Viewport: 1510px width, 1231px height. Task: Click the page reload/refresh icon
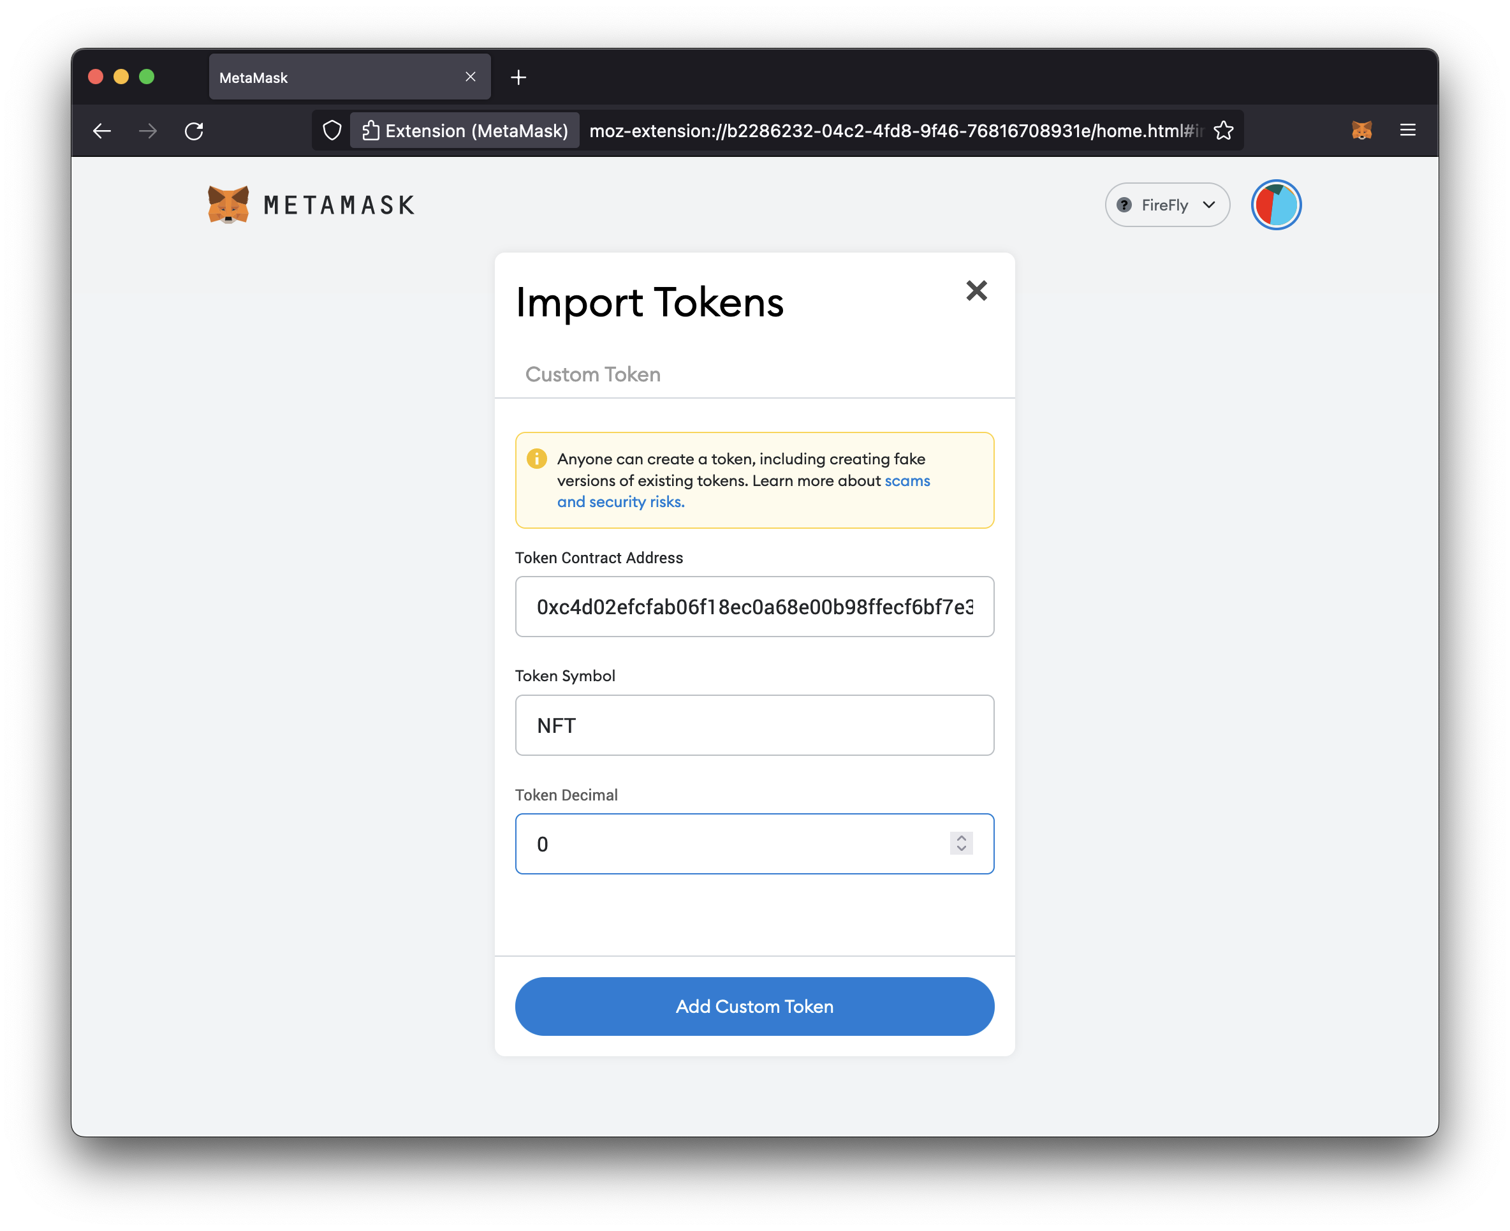[x=194, y=131]
